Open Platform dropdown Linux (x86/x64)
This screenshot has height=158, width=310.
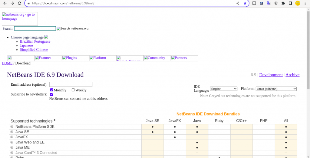[276, 89]
